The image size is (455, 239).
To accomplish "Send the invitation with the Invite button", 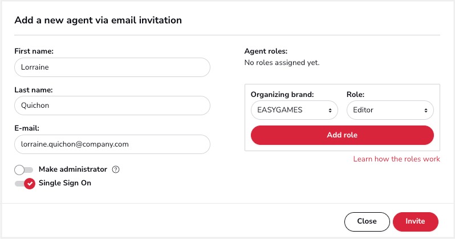I will tap(415, 221).
